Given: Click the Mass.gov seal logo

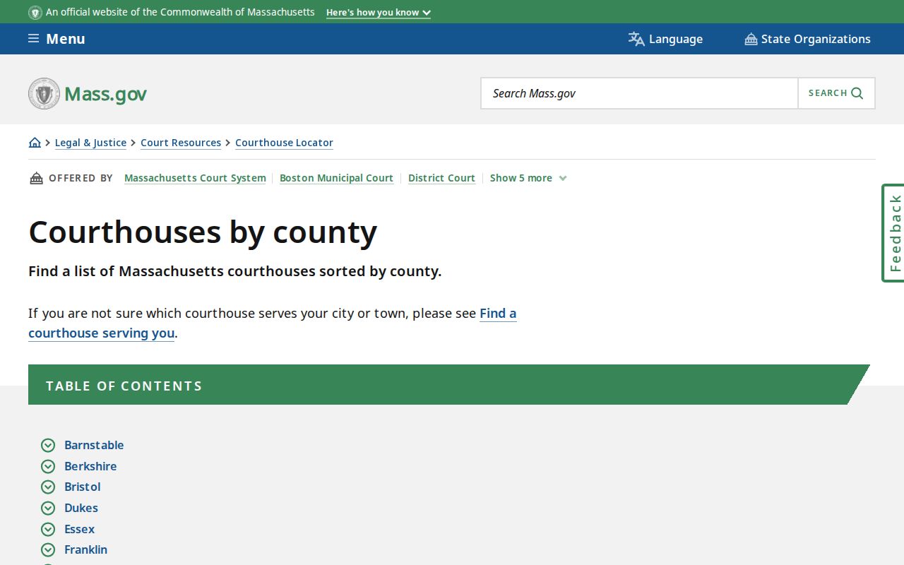Looking at the screenshot, I should (44, 93).
